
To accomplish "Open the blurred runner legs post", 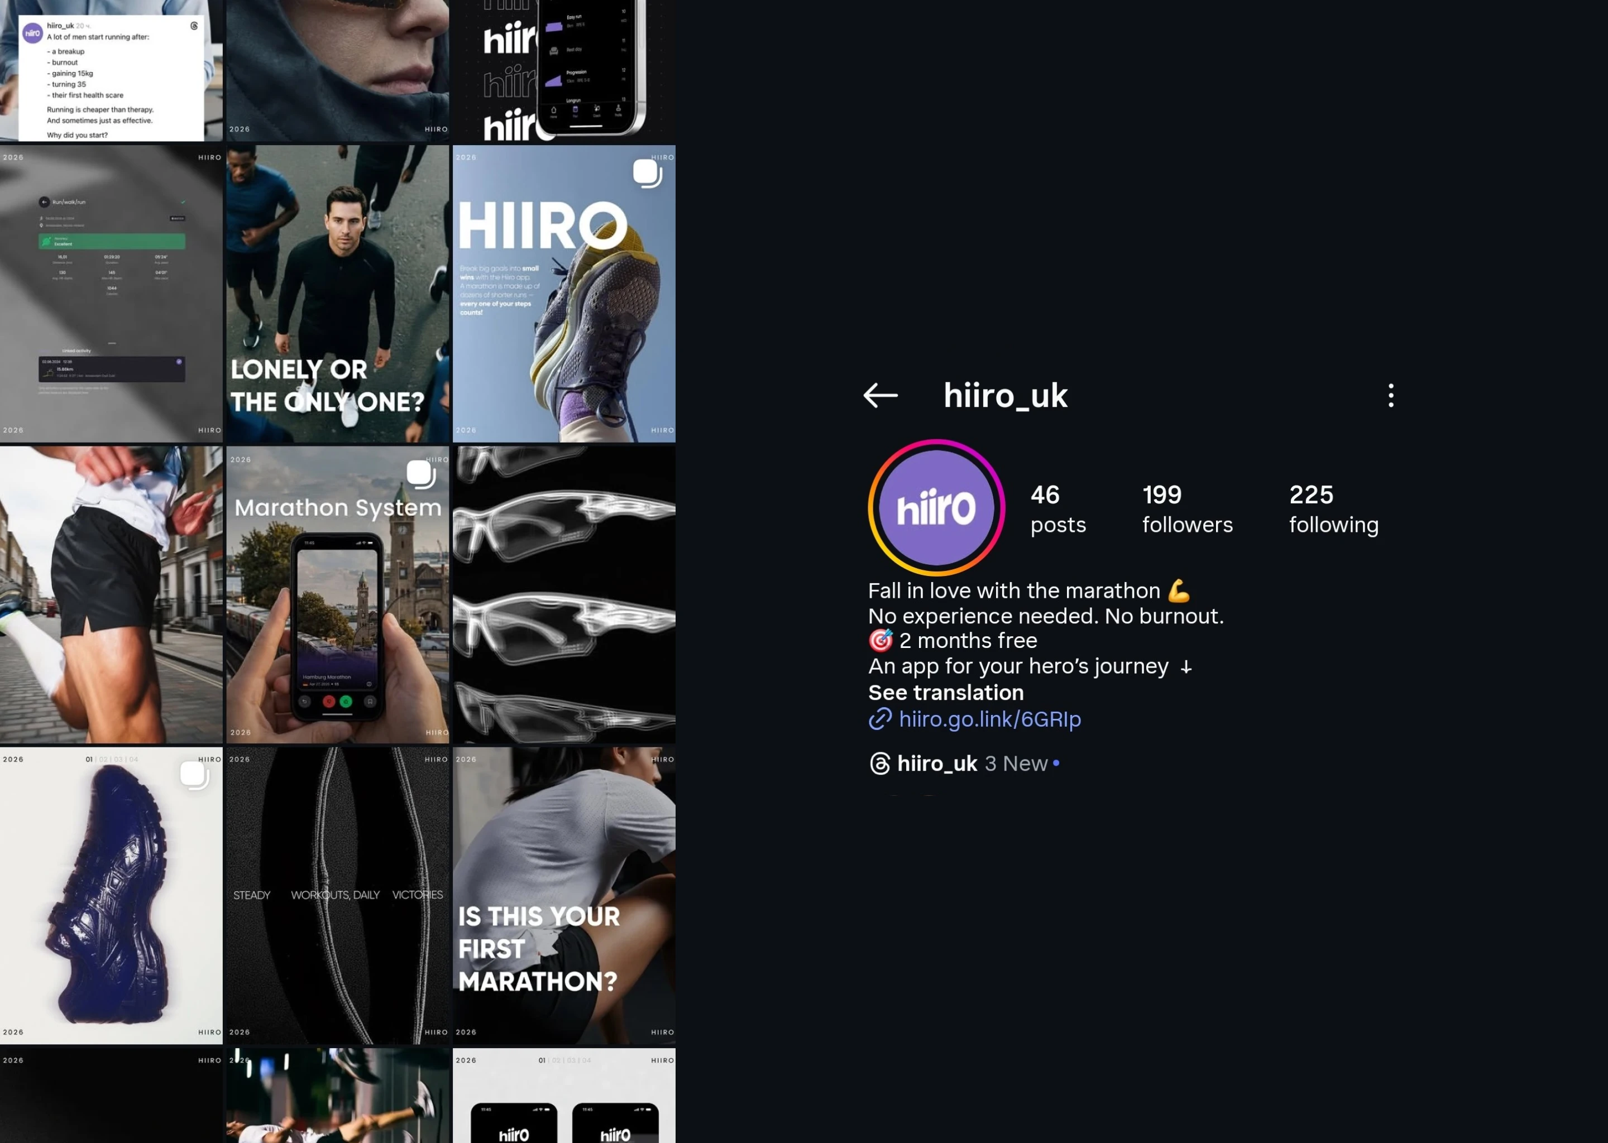I will [x=338, y=1095].
